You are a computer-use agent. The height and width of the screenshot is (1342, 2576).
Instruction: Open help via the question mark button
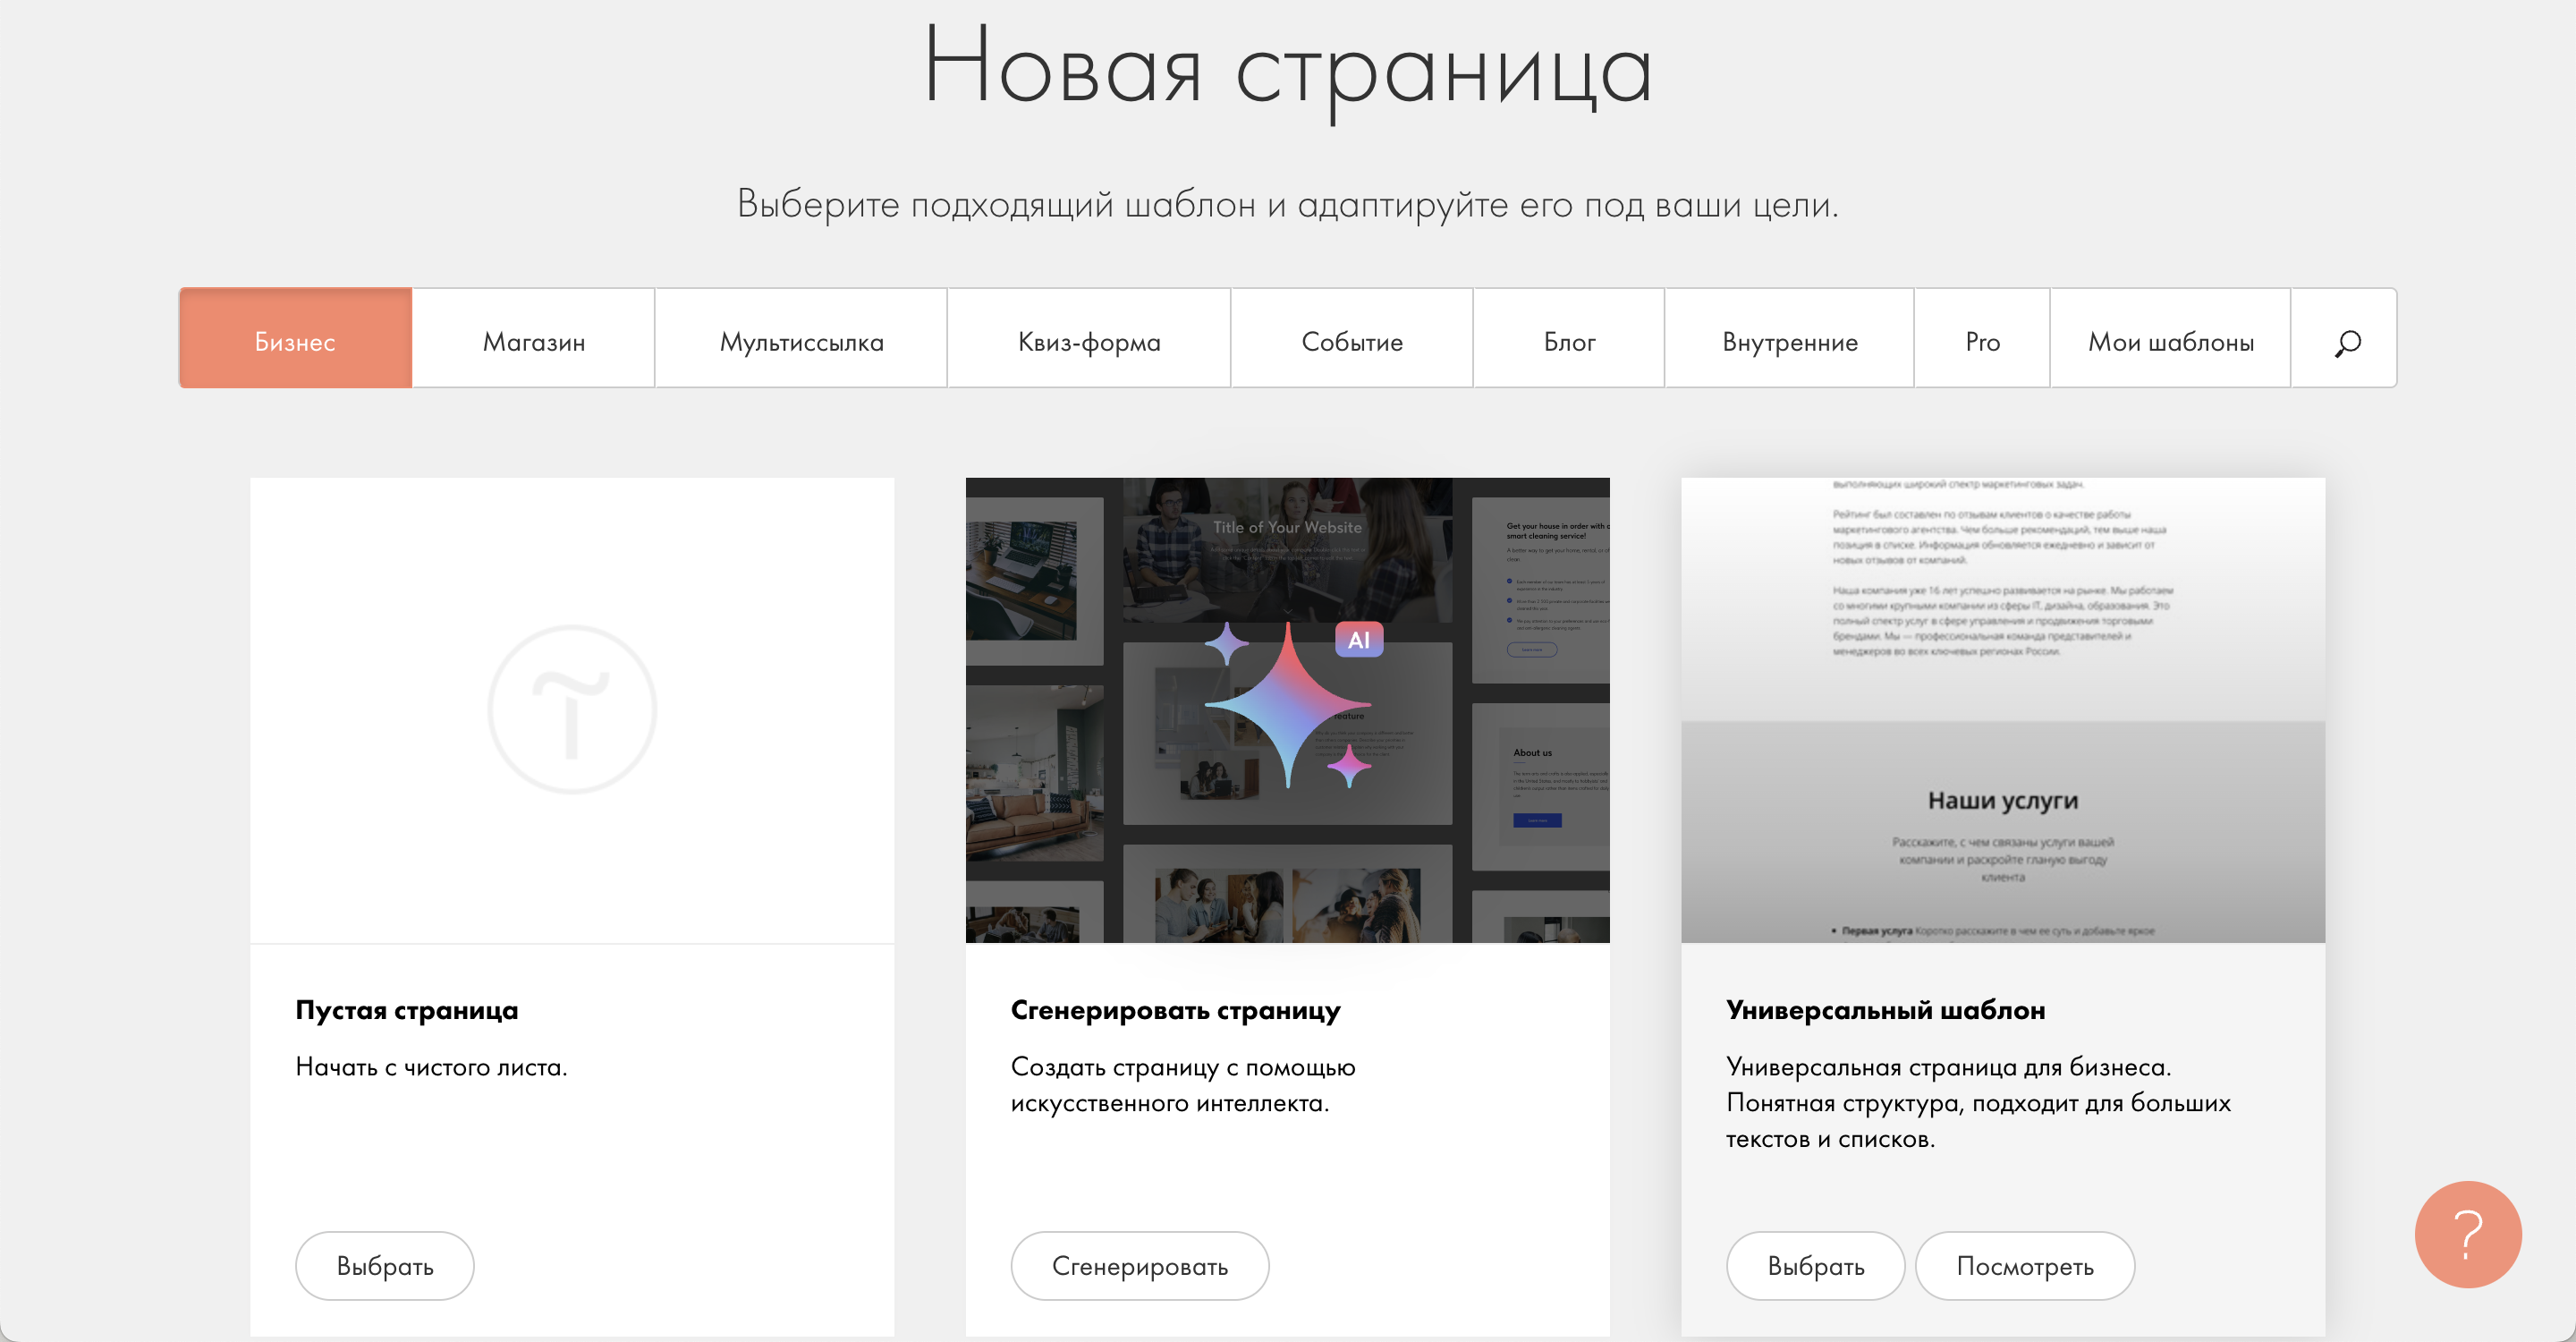[2466, 1234]
